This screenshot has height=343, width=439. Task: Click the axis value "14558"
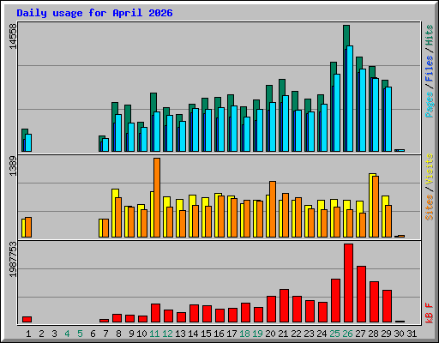pos(13,36)
